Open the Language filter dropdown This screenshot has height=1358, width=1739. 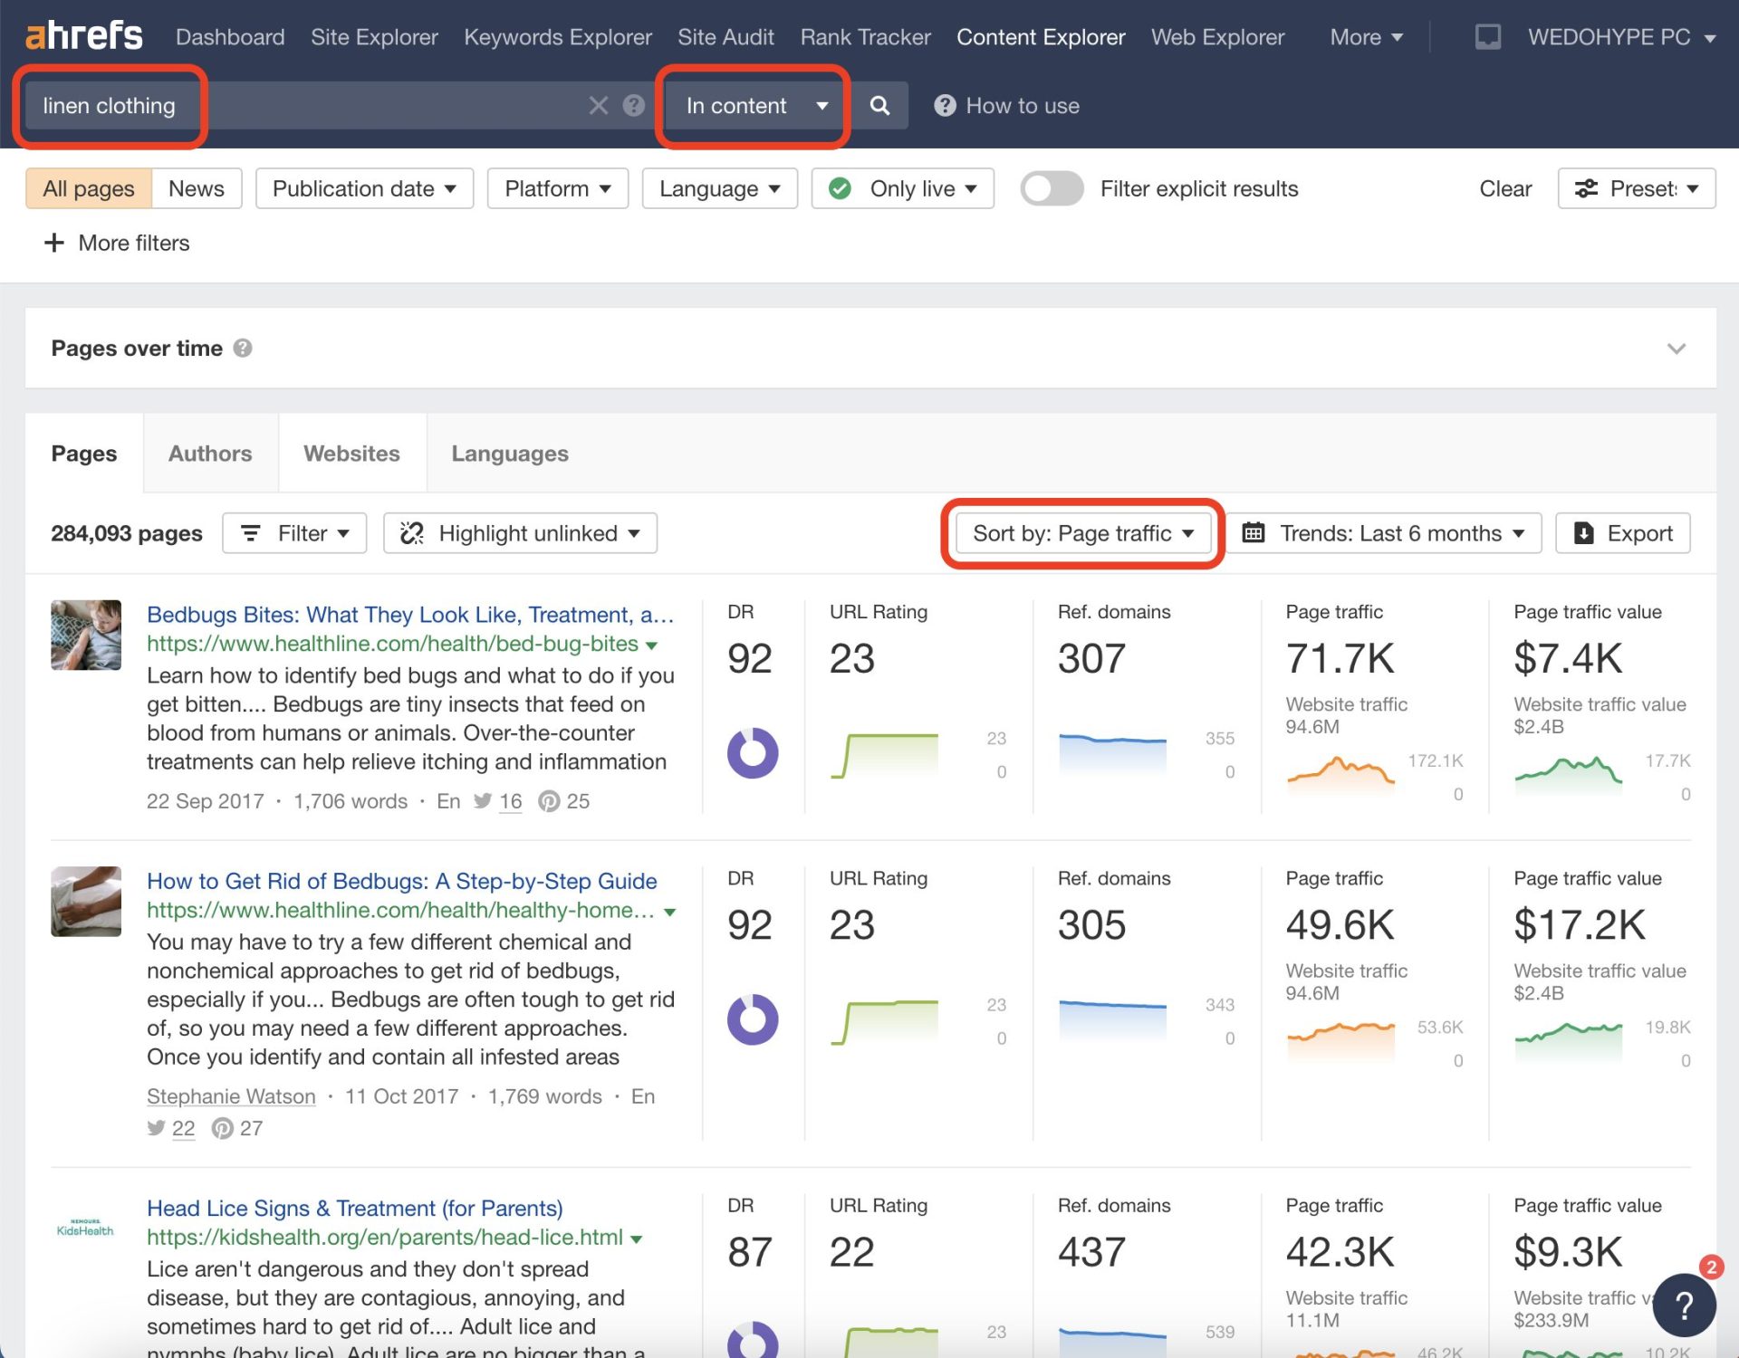click(719, 188)
